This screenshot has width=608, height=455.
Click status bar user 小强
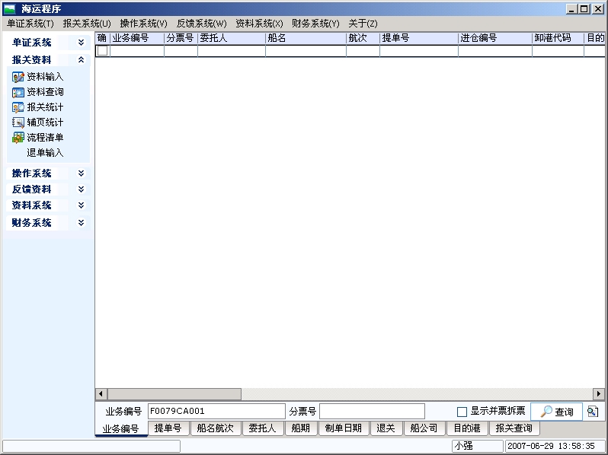coord(477,446)
